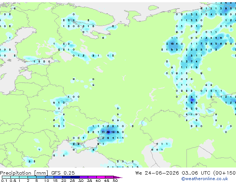
Task: Click the '(00+150' forecast offset text
Action: [224, 173]
